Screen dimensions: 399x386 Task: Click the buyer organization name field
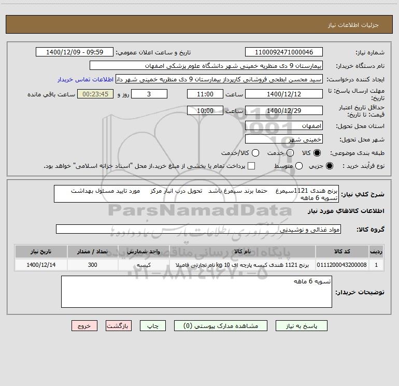pos(206,66)
